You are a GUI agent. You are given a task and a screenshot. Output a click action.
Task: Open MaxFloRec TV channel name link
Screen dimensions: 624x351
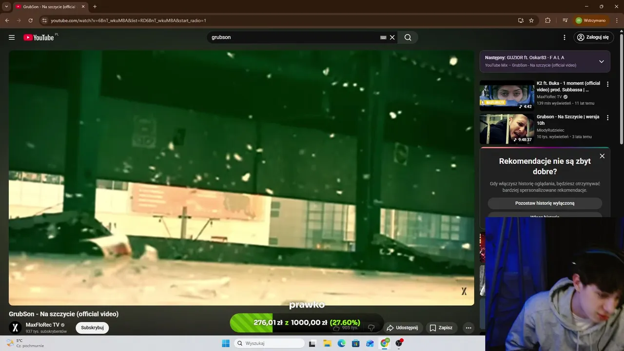tap(42, 325)
